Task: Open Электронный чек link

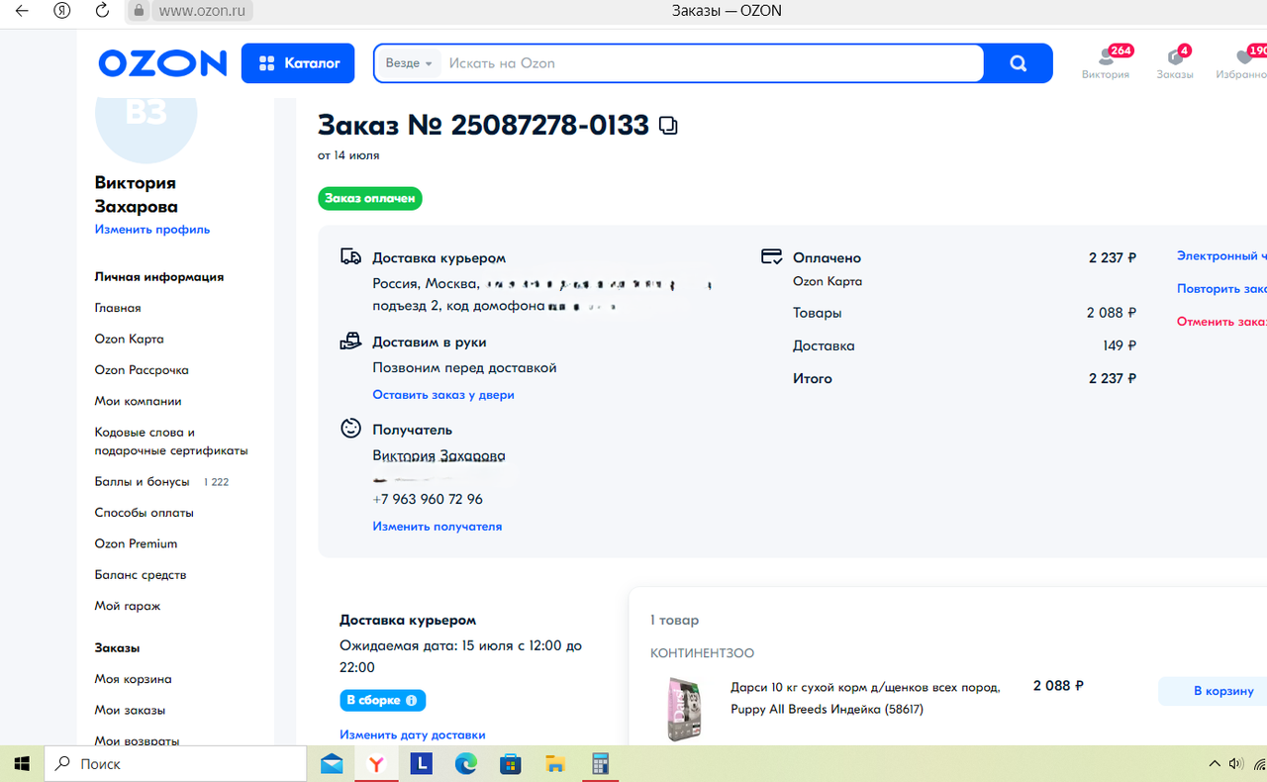Action: tap(1221, 256)
